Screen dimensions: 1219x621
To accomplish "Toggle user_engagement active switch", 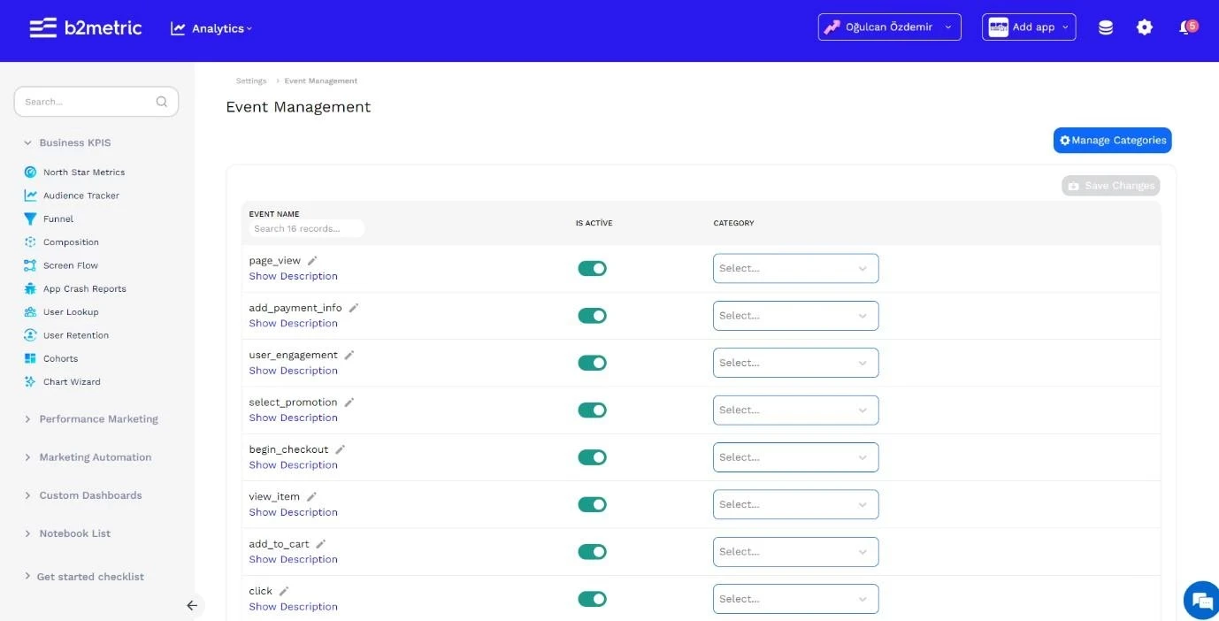I will 592,363.
